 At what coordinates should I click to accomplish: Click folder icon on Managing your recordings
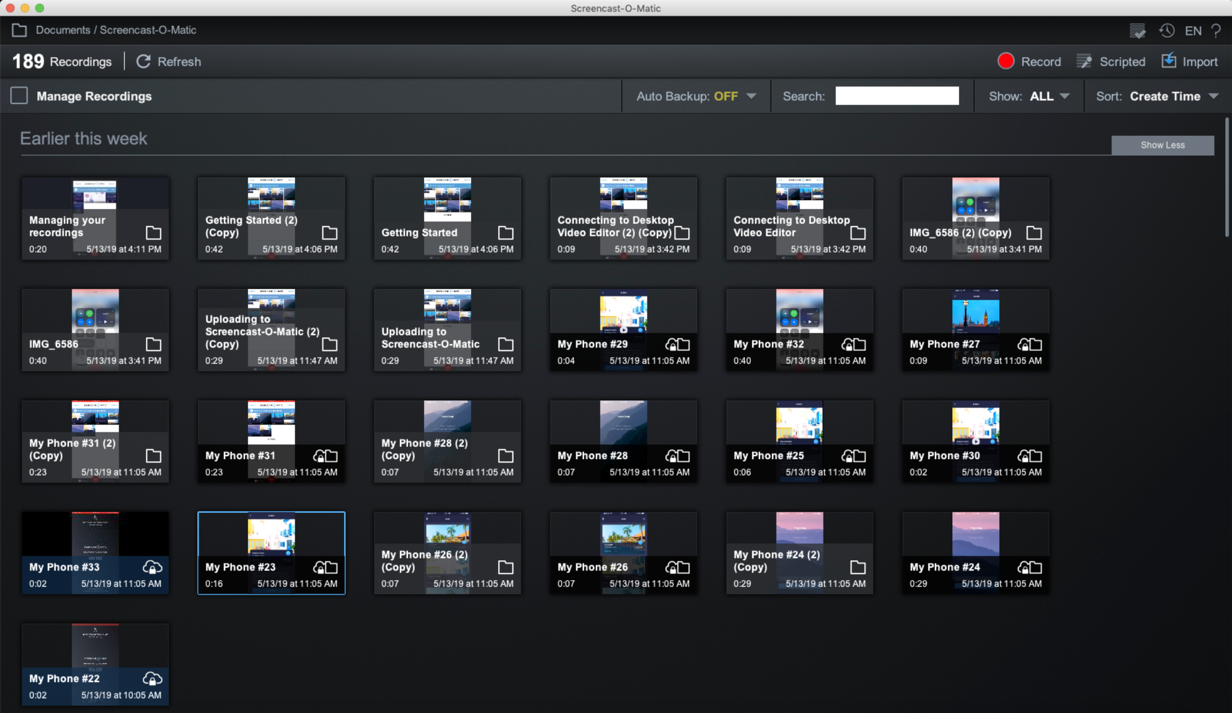153,233
